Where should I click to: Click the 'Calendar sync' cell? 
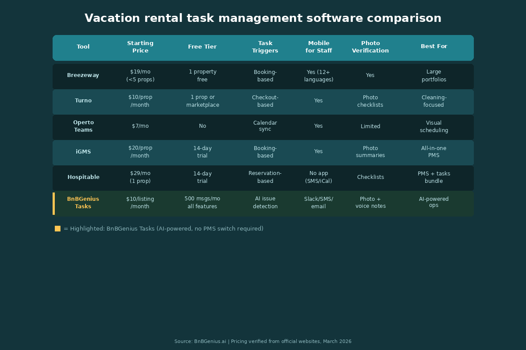pos(265,126)
